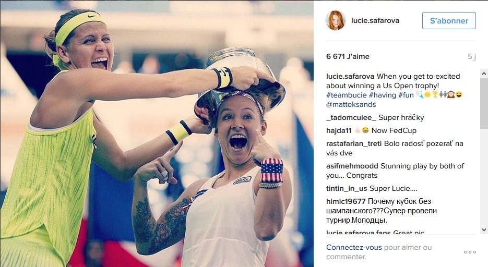
Task: Open lucie.safarova username in the header
Action: coord(375,20)
